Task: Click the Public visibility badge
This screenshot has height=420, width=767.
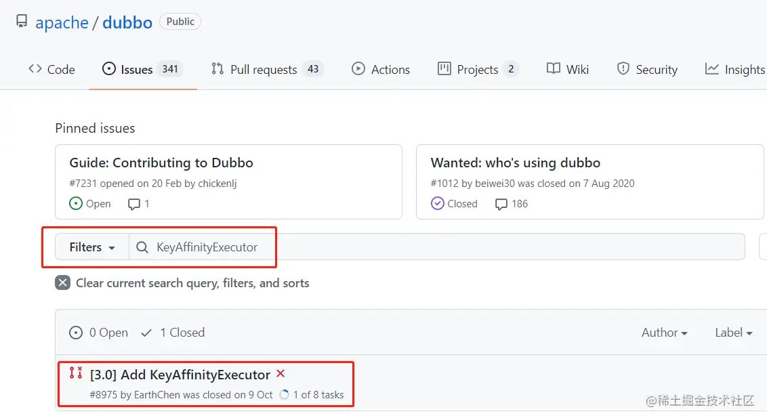Action: pyautogui.click(x=180, y=22)
